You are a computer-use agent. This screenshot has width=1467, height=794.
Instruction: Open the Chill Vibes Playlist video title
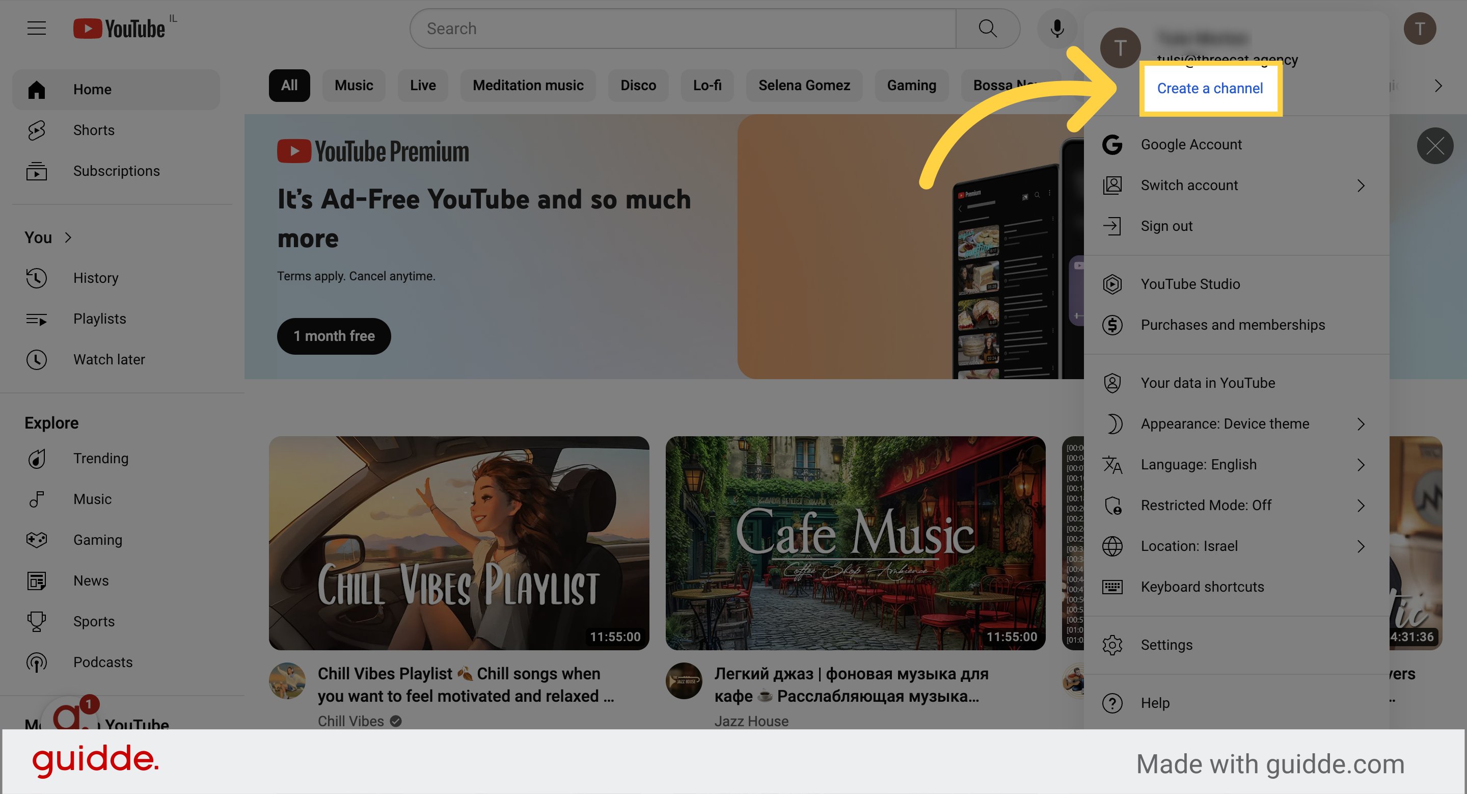(x=465, y=684)
